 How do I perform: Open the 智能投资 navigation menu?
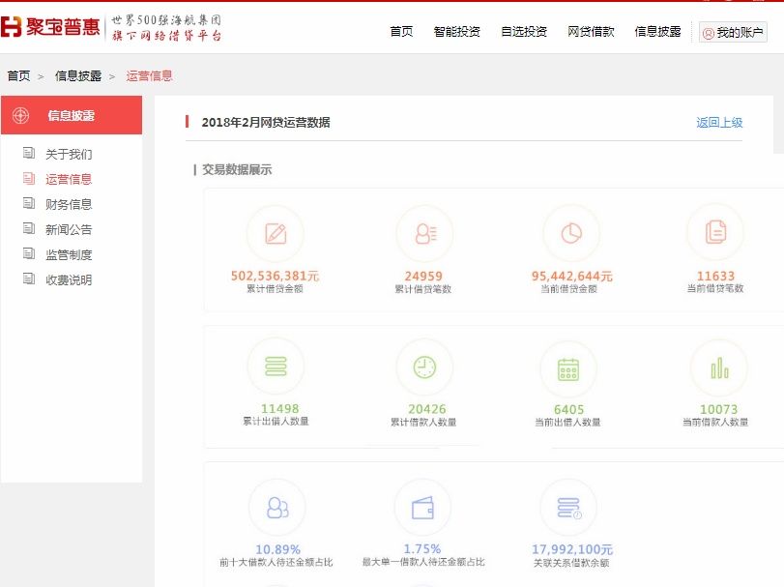tap(457, 32)
